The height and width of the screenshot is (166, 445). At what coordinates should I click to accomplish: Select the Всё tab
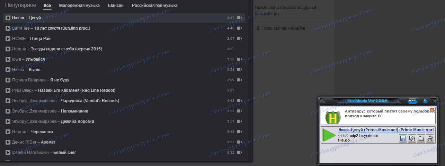tap(47, 6)
